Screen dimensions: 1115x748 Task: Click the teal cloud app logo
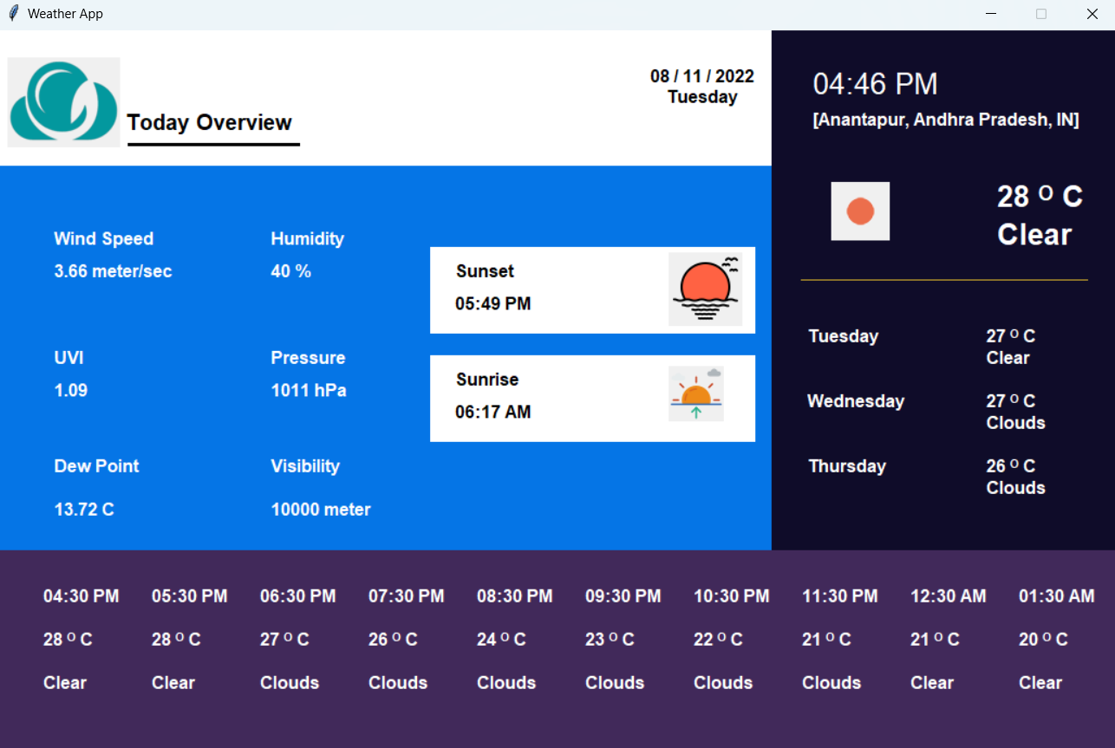63,102
